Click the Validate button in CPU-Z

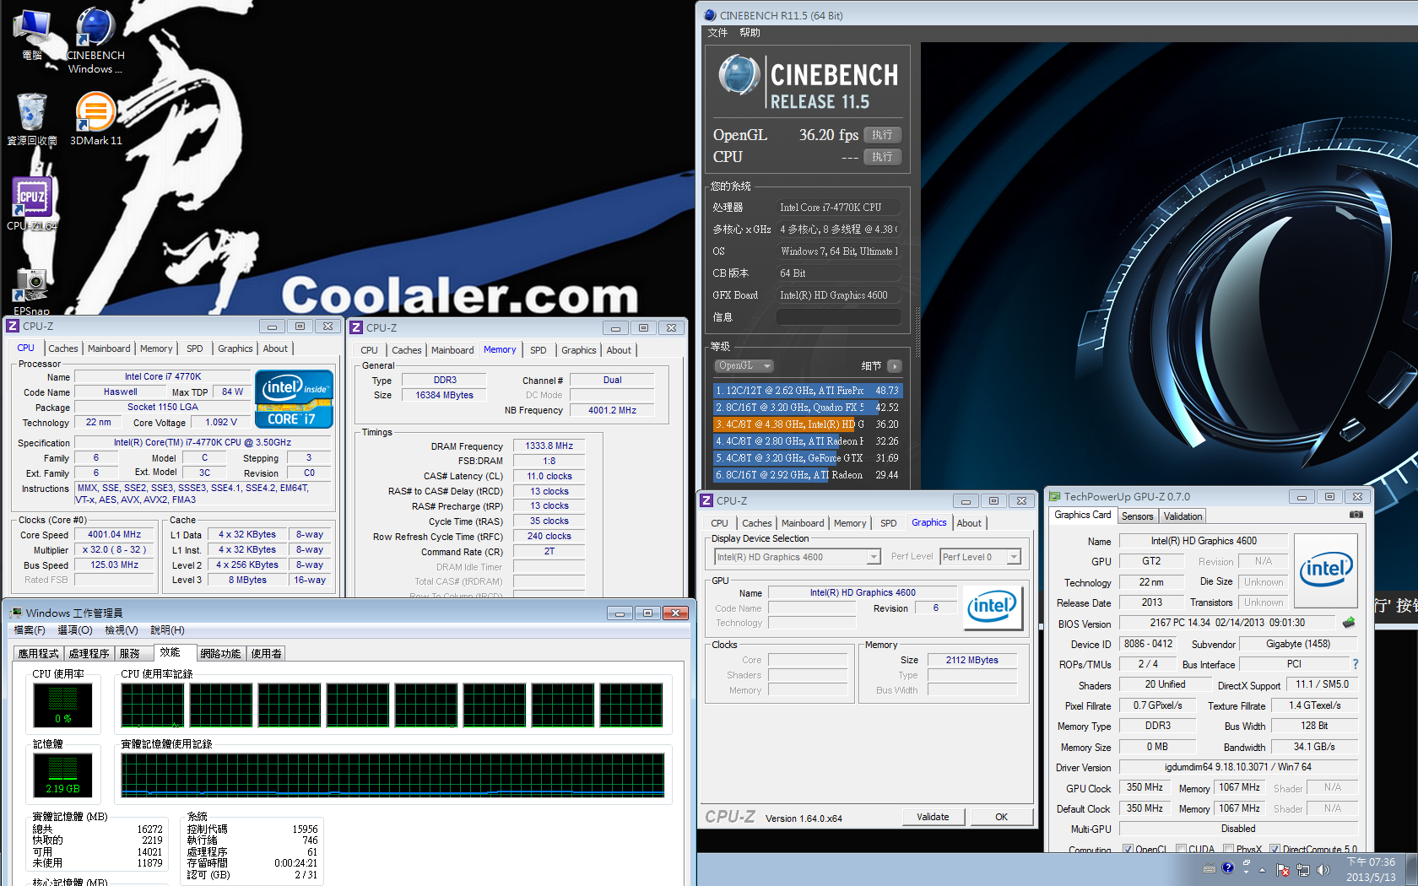[933, 817]
